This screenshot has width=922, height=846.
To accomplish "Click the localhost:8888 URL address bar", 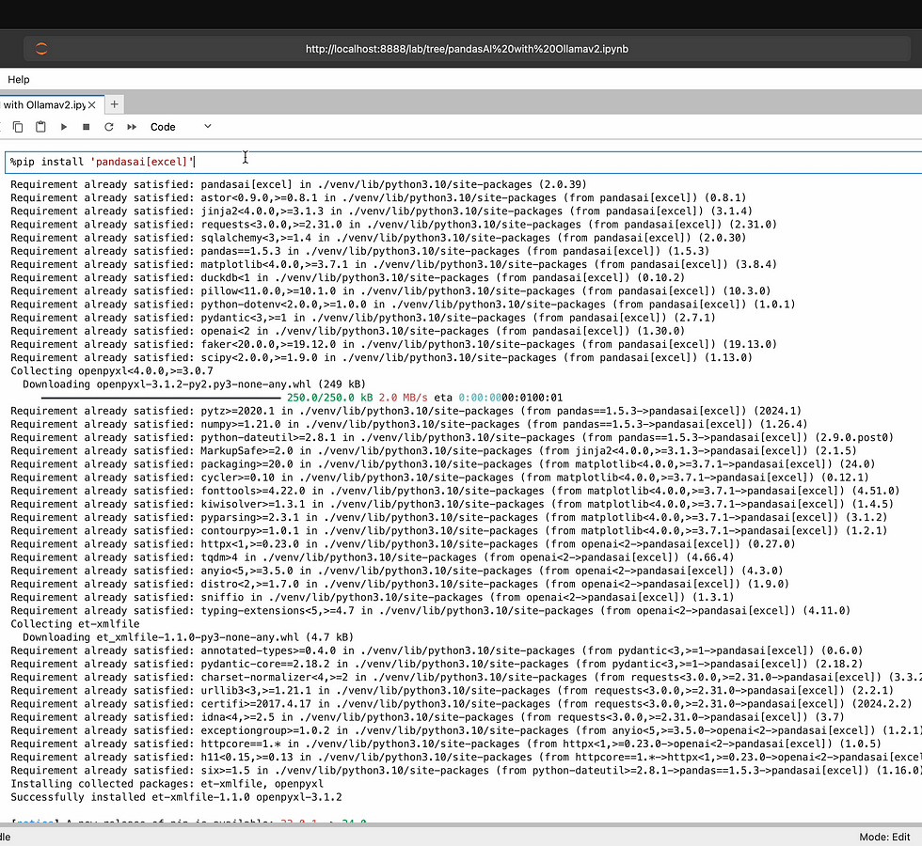I will point(467,49).
